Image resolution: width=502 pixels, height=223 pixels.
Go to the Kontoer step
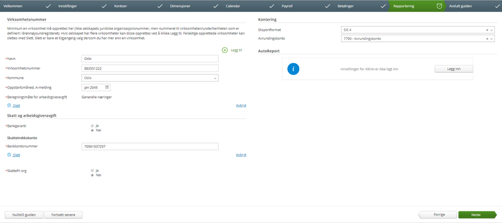(x=138, y=6)
